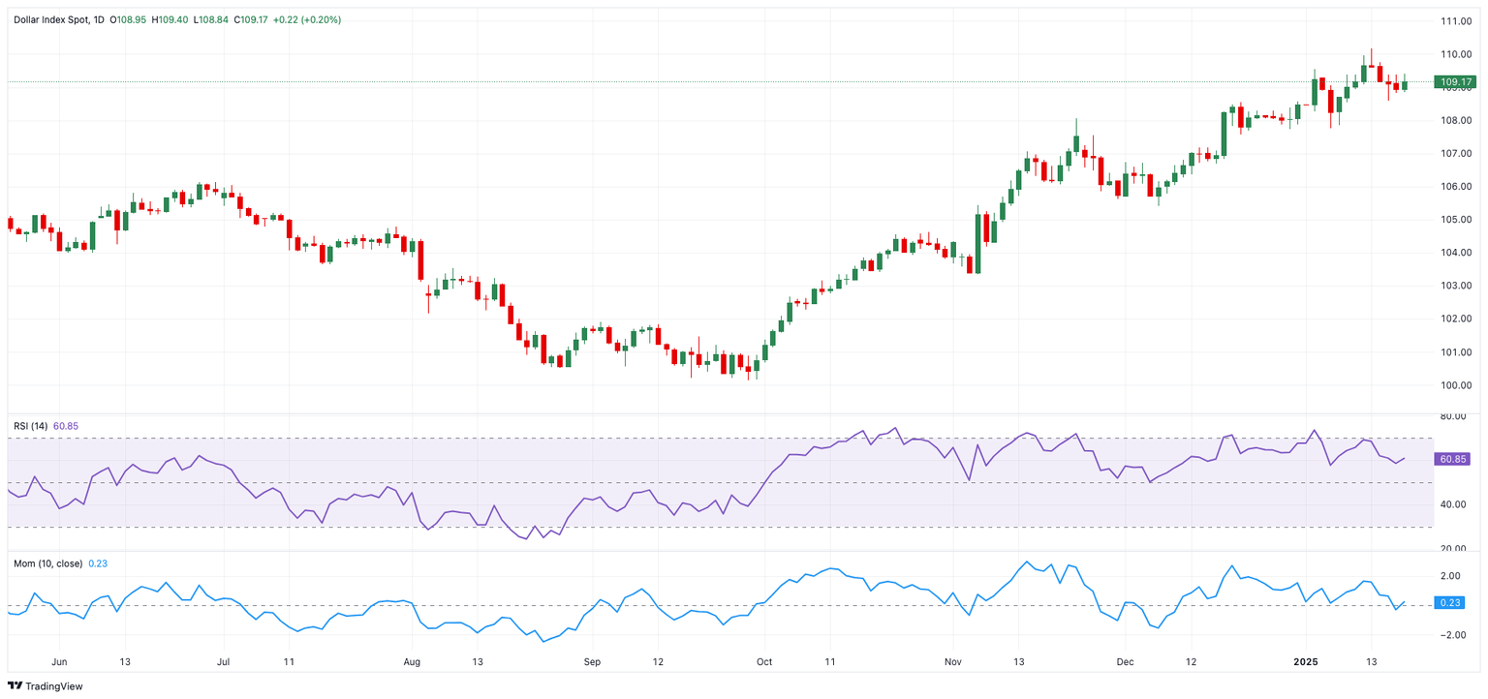Click the Dec label on the time axis
This screenshot has height=699, width=1488.
(1125, 662)
